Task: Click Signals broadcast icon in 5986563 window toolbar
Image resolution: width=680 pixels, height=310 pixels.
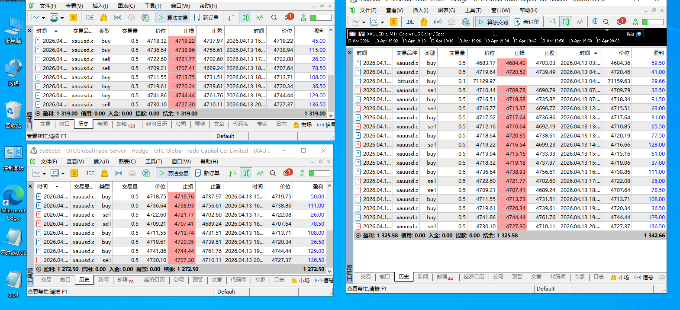Action: coord(118,173)
